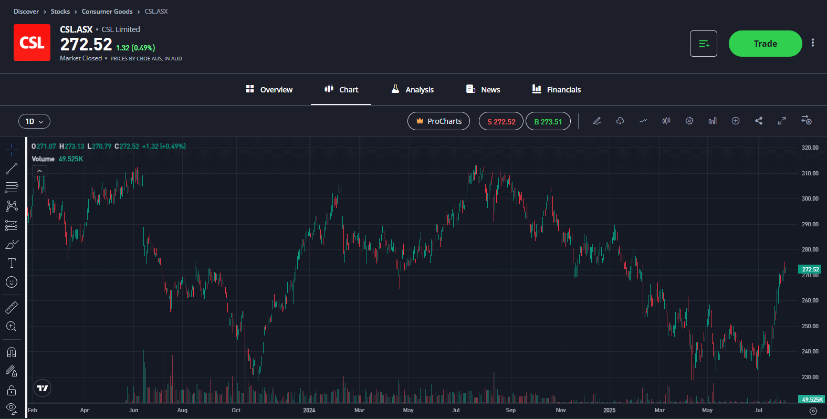Open the forecasting and measurement tools
The height and width of the screenshot is (419, 827).
click(x=12, y=225)
